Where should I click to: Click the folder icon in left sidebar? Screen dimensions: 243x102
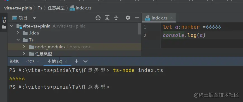point(4,27)
